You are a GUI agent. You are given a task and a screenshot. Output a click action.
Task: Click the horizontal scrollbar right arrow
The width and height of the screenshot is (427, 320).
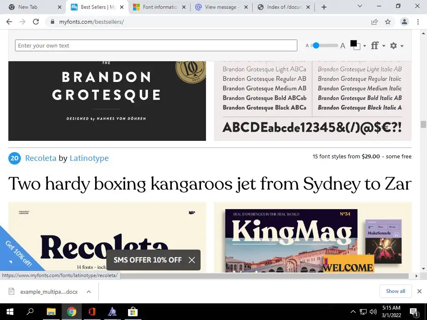(x=417, y=276)
